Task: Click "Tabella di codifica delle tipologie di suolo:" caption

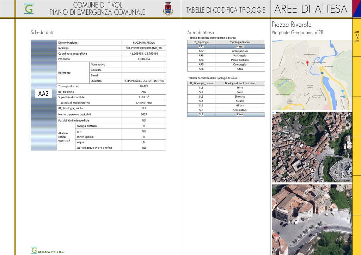Action: coord(213,78)
